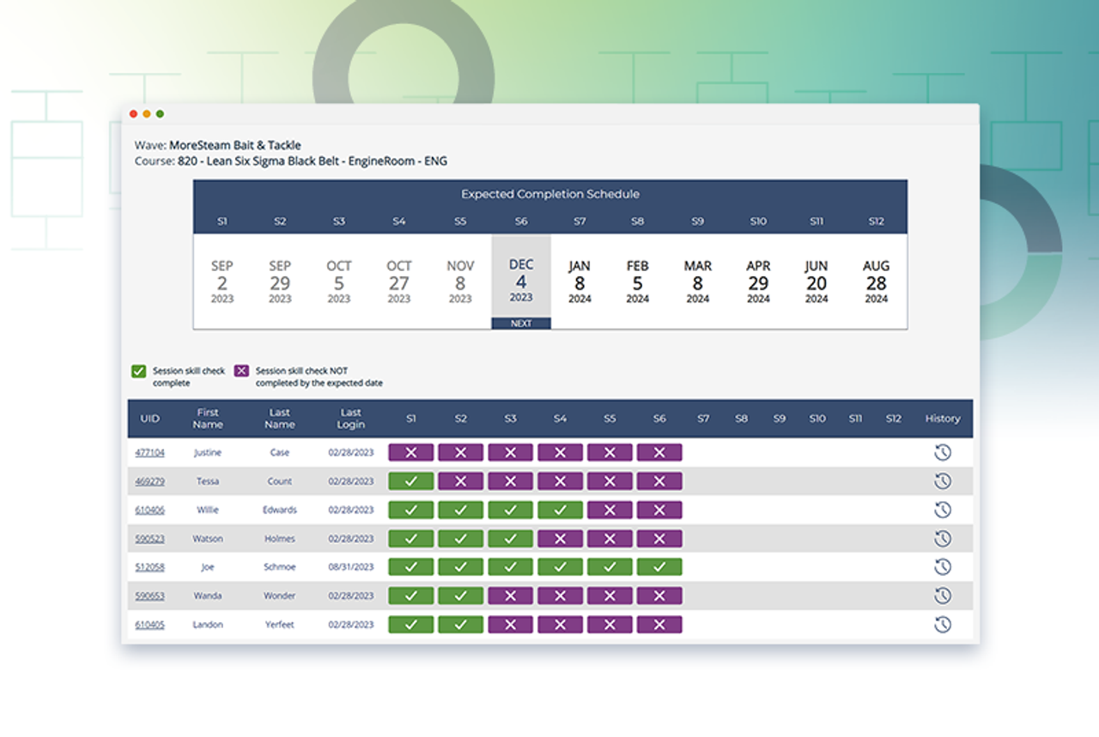Screen dimensions: 1099x737
Task: Toggle Justine Case's S1 skill check status
Action: (x=410, y=452)
